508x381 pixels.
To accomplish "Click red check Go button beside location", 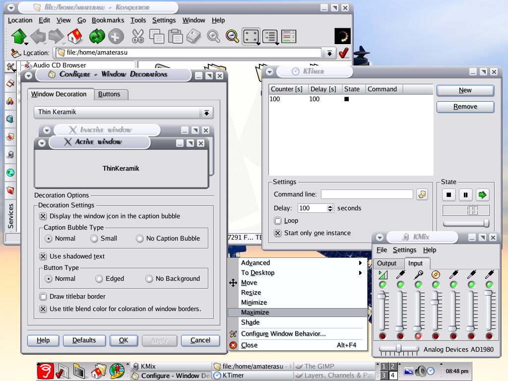I will [x=344, y=53].
